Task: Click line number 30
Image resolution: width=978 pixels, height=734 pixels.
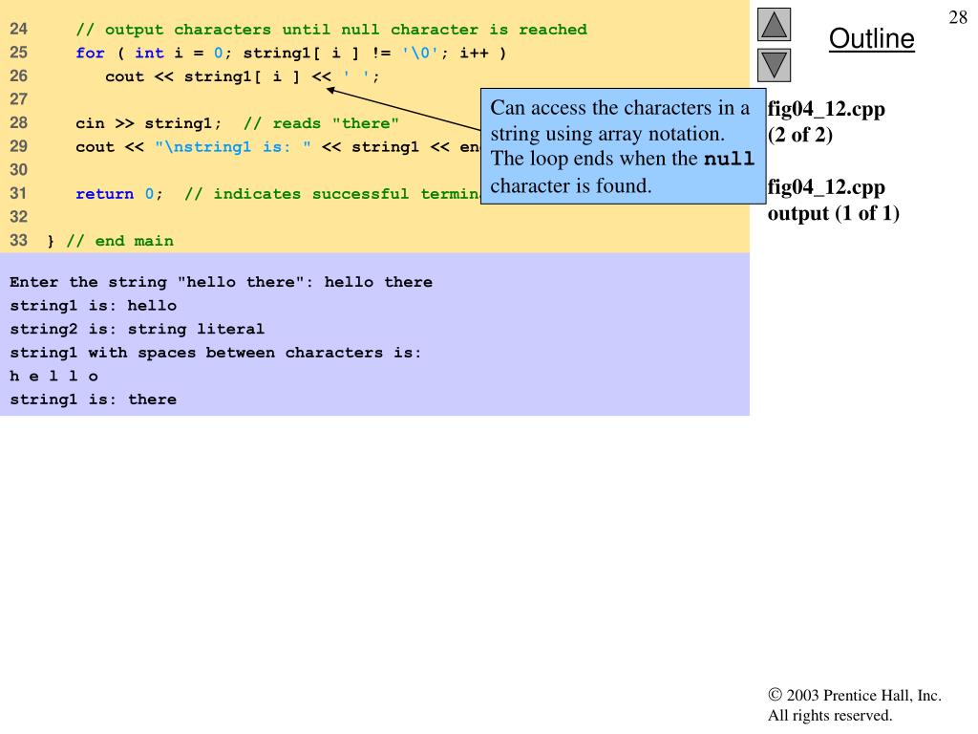Action: [x=19, y=170]
